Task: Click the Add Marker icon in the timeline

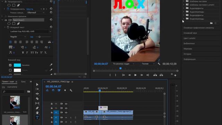Action: [x=65, y=90]
